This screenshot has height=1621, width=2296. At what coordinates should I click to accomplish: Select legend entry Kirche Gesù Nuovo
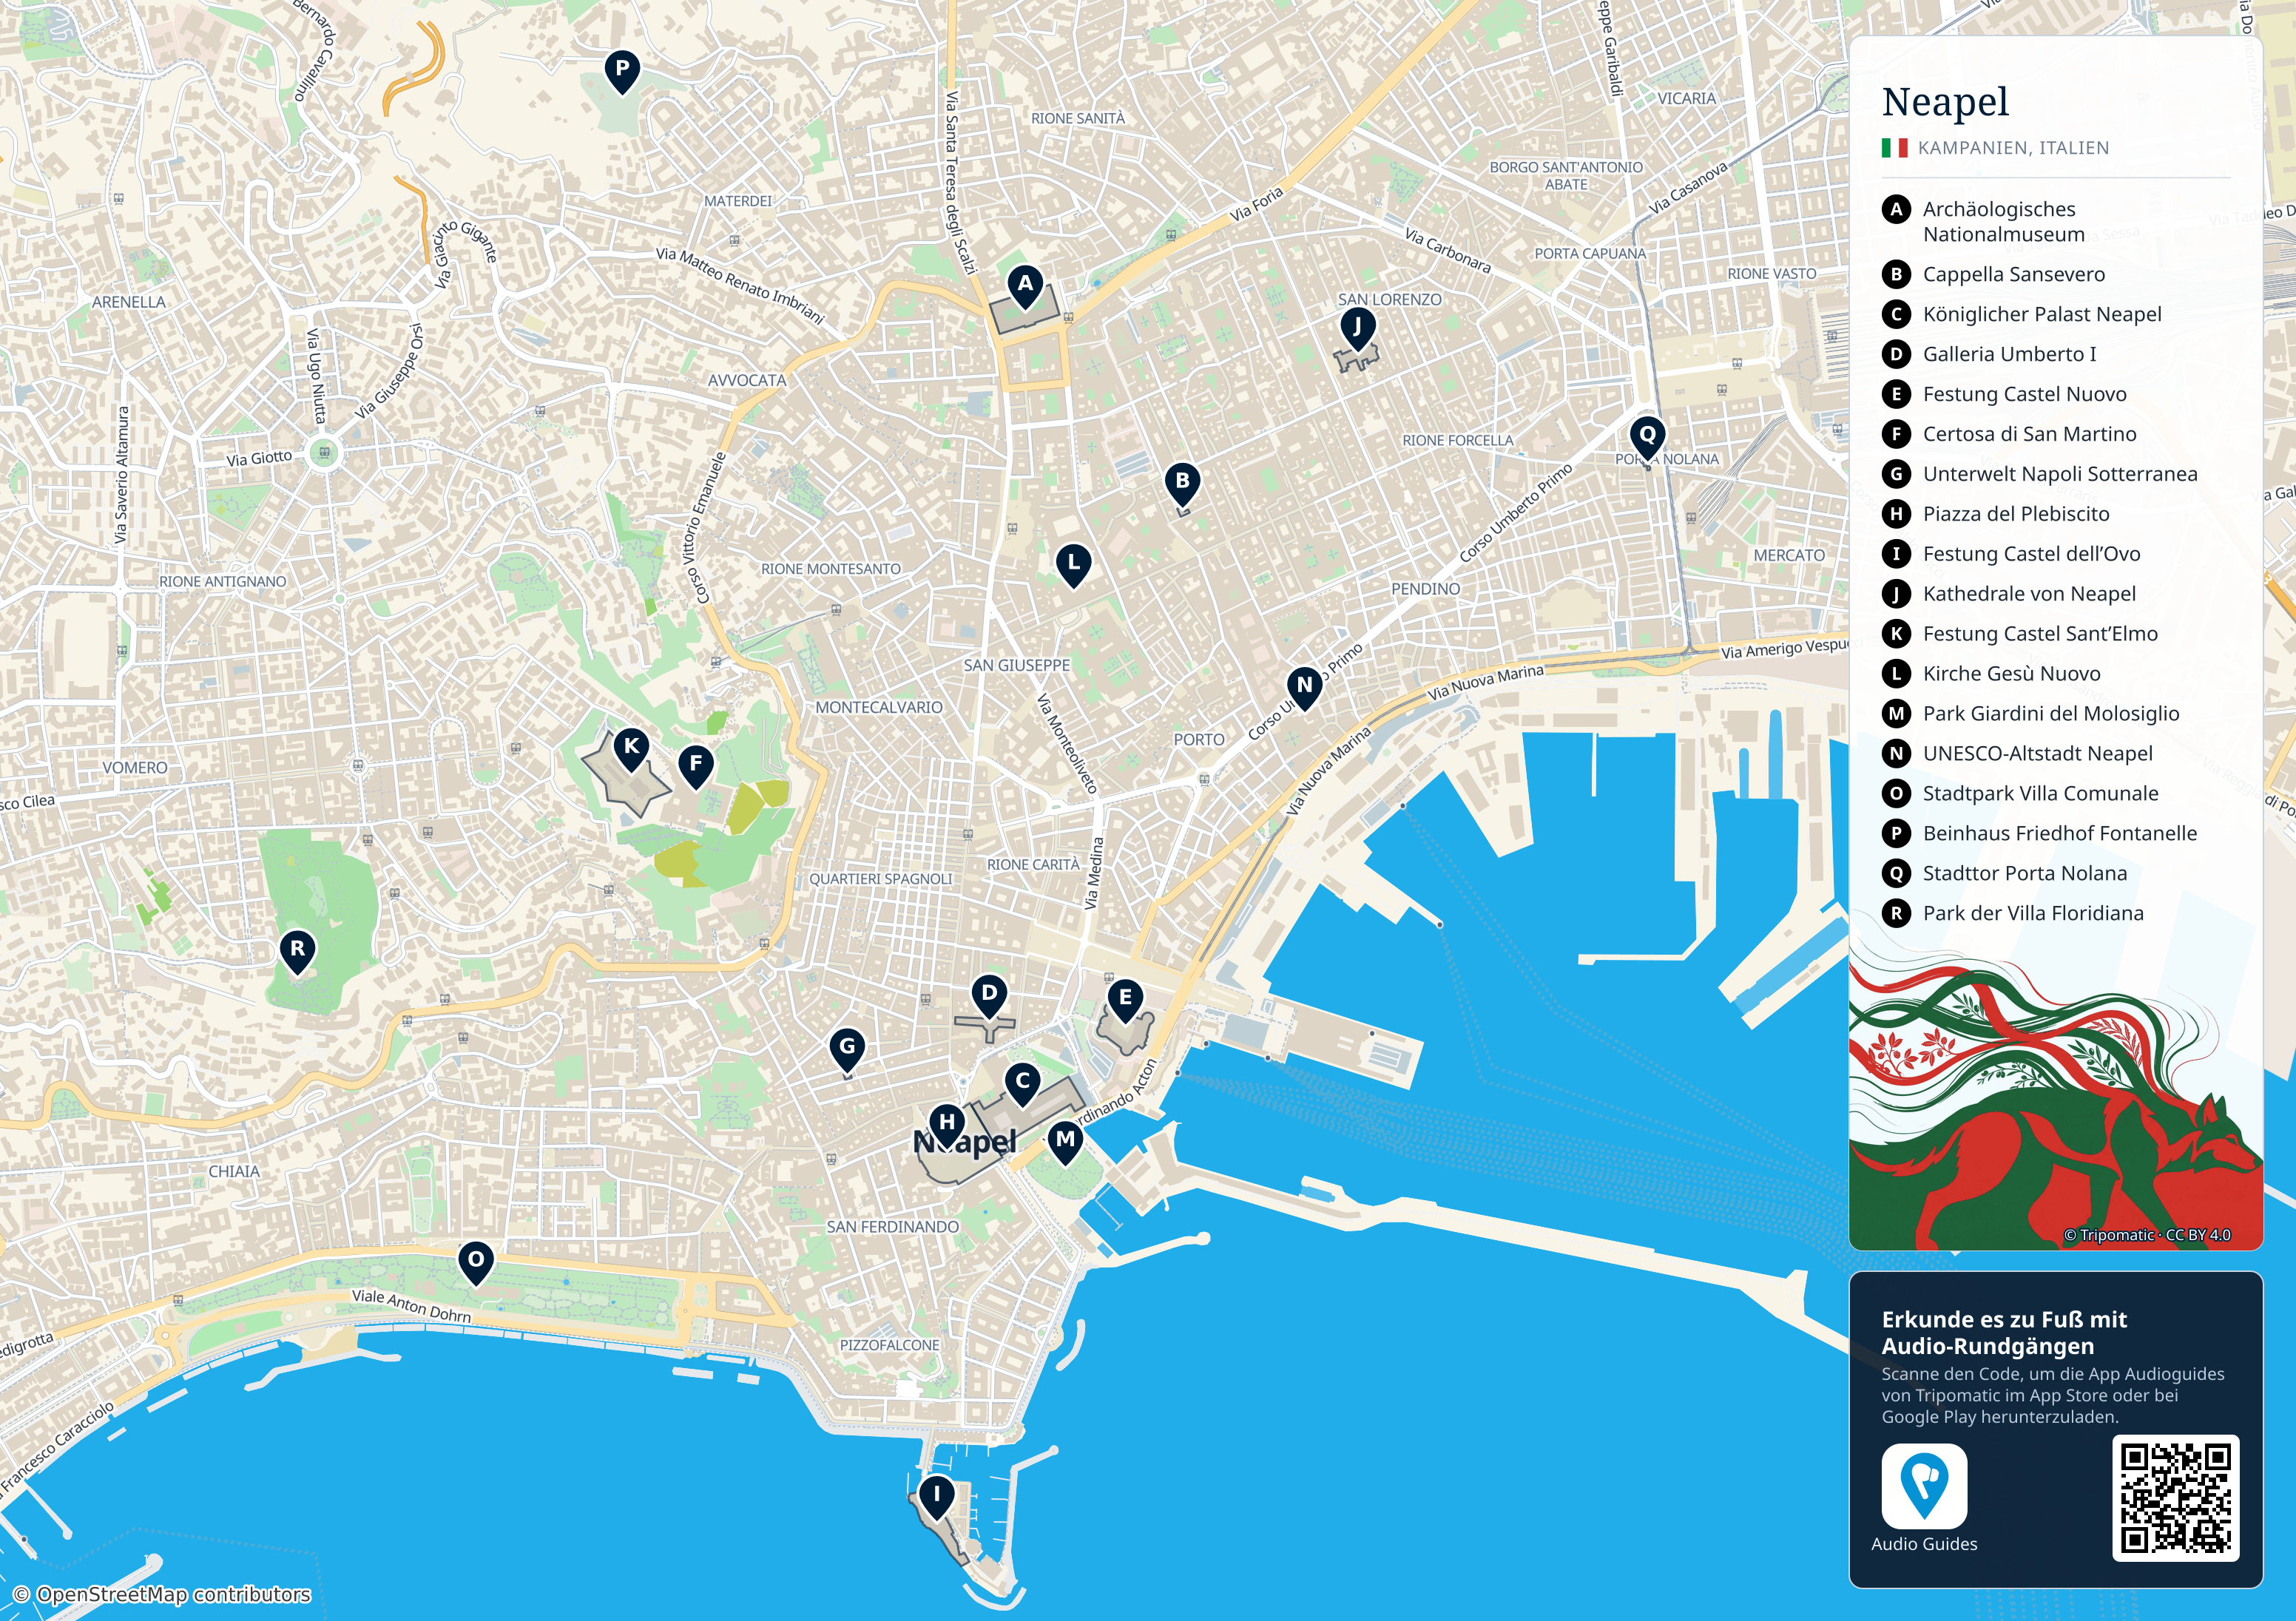(2012, 674)
